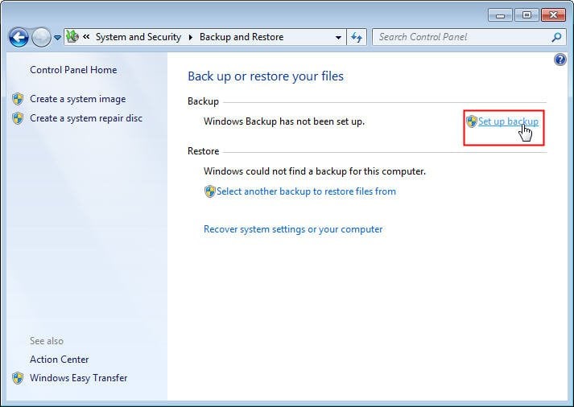Click 'Back up or restore your files' heading
The width and height of the screenshot is (574, 407).
click(266, 76)
